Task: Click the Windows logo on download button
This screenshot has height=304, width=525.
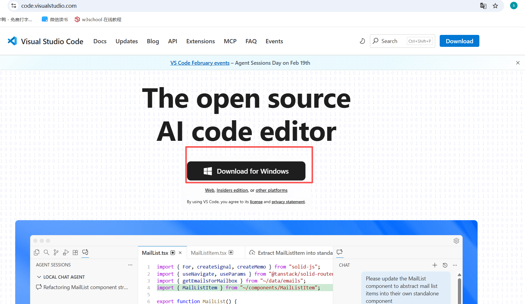Action: click(x=208, y=171)
